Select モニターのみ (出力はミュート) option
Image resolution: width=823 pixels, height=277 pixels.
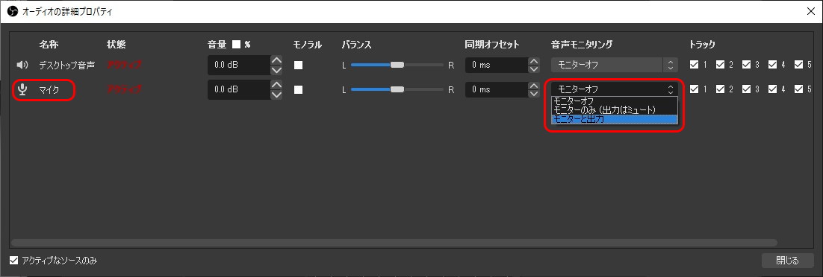click(615, 110)
